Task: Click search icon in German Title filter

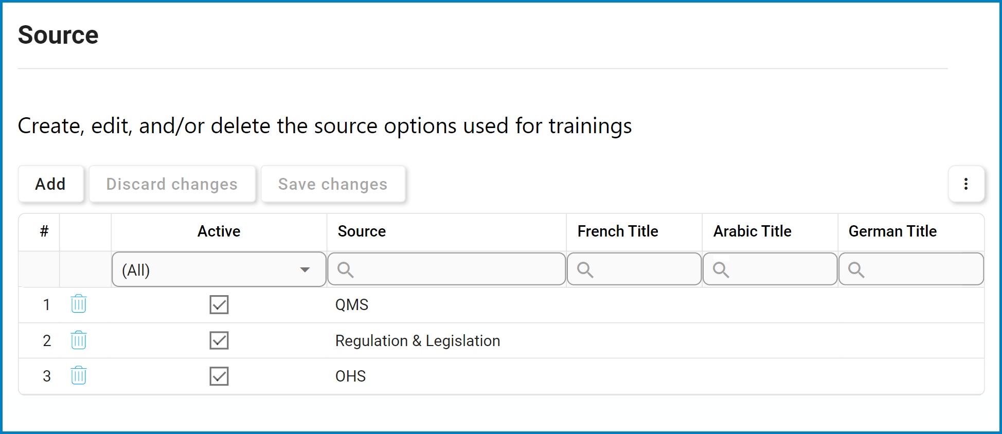Action: 856,269
